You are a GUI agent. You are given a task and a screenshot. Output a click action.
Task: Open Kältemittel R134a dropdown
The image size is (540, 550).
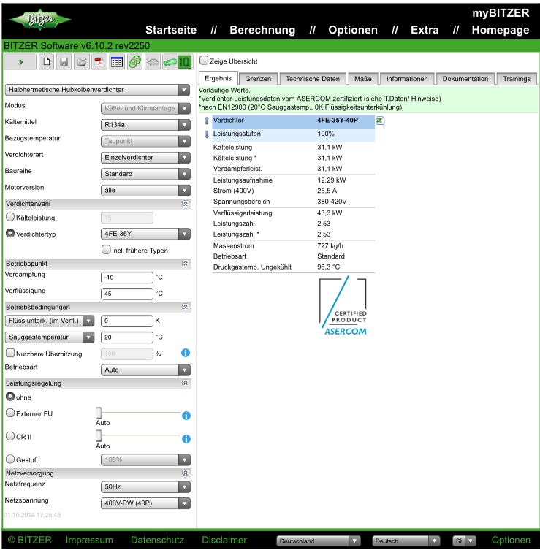point(145,125)
